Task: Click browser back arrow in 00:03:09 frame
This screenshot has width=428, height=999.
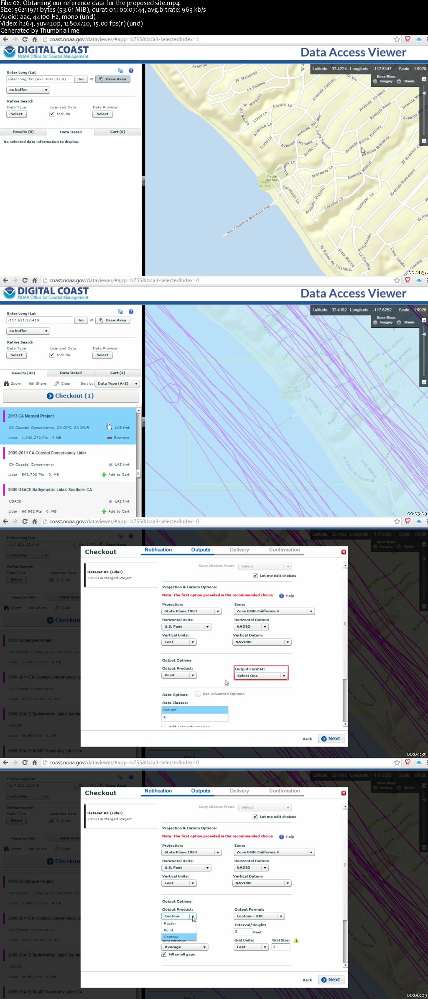Action: (5, 280)
